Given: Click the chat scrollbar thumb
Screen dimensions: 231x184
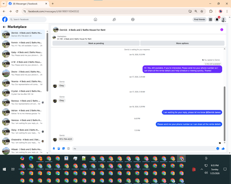Looking at the screenshot, I should click(225, 114).
